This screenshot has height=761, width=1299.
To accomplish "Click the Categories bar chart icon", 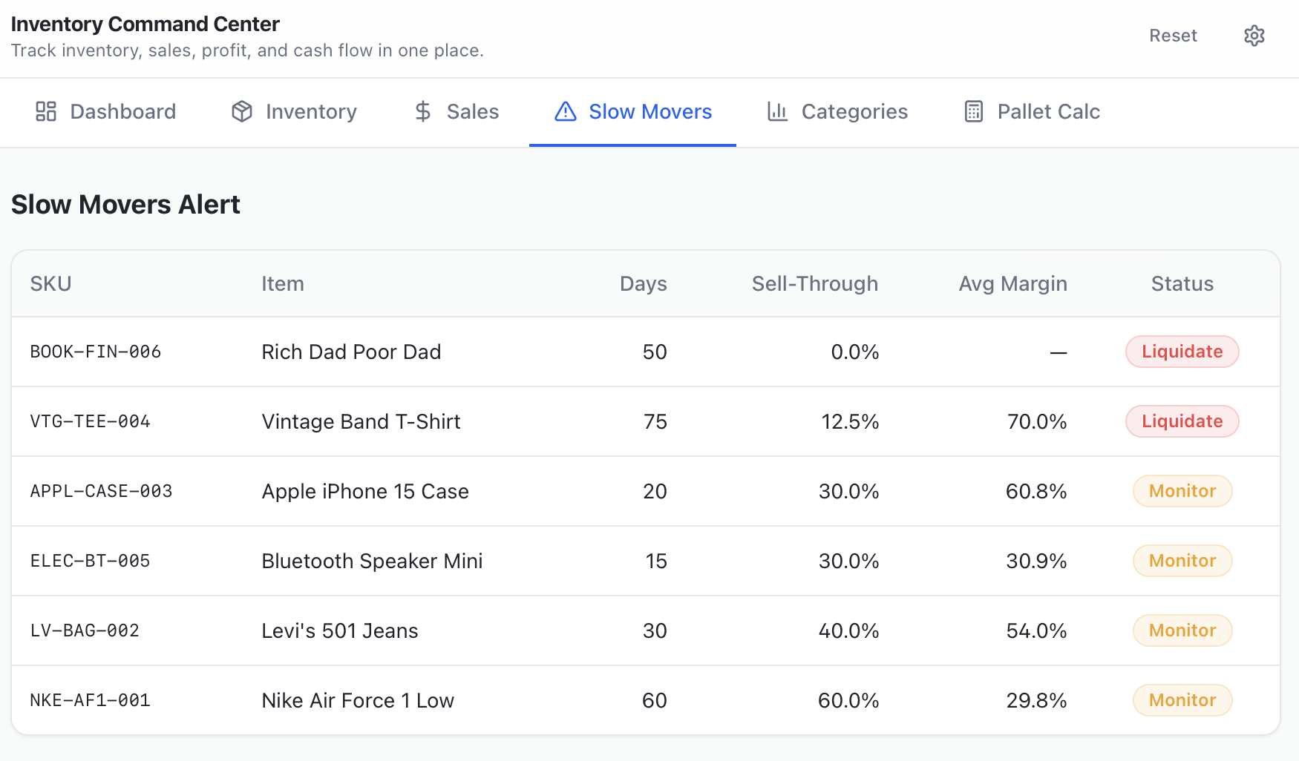I will point(777,111).
